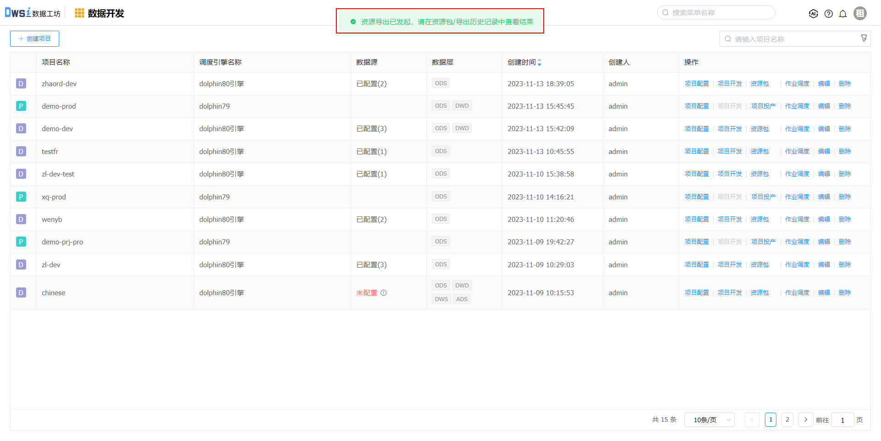Image resolution: width=881 pixels, height=441 pixels.
Task: Go to the next page arrow
Action: 806,420
